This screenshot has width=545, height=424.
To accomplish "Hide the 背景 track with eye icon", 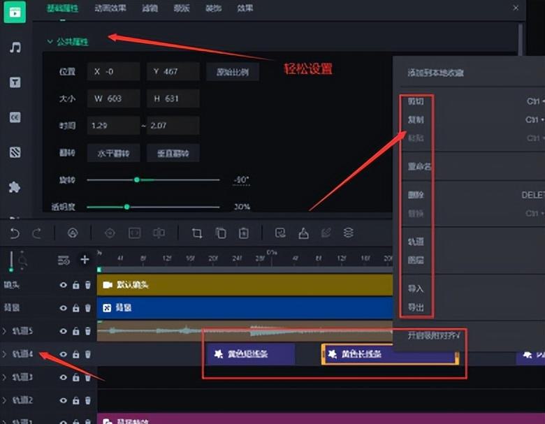I will point(64,308).
